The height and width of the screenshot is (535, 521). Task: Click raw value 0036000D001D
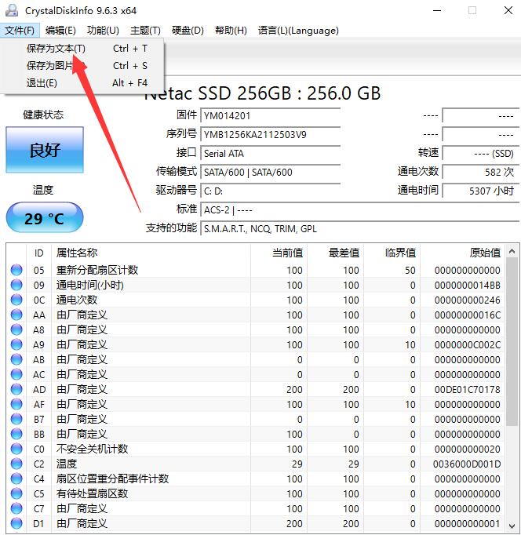(467, 464)
